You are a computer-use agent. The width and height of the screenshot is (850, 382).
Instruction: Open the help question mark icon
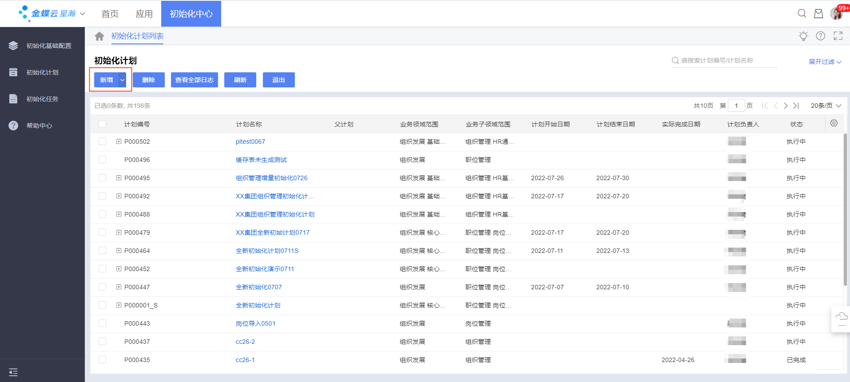click(x=820, y=36)
